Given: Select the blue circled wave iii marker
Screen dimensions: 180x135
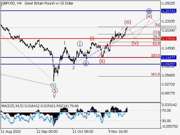Looking at the screenshot, I should click(x=149, y=11).
